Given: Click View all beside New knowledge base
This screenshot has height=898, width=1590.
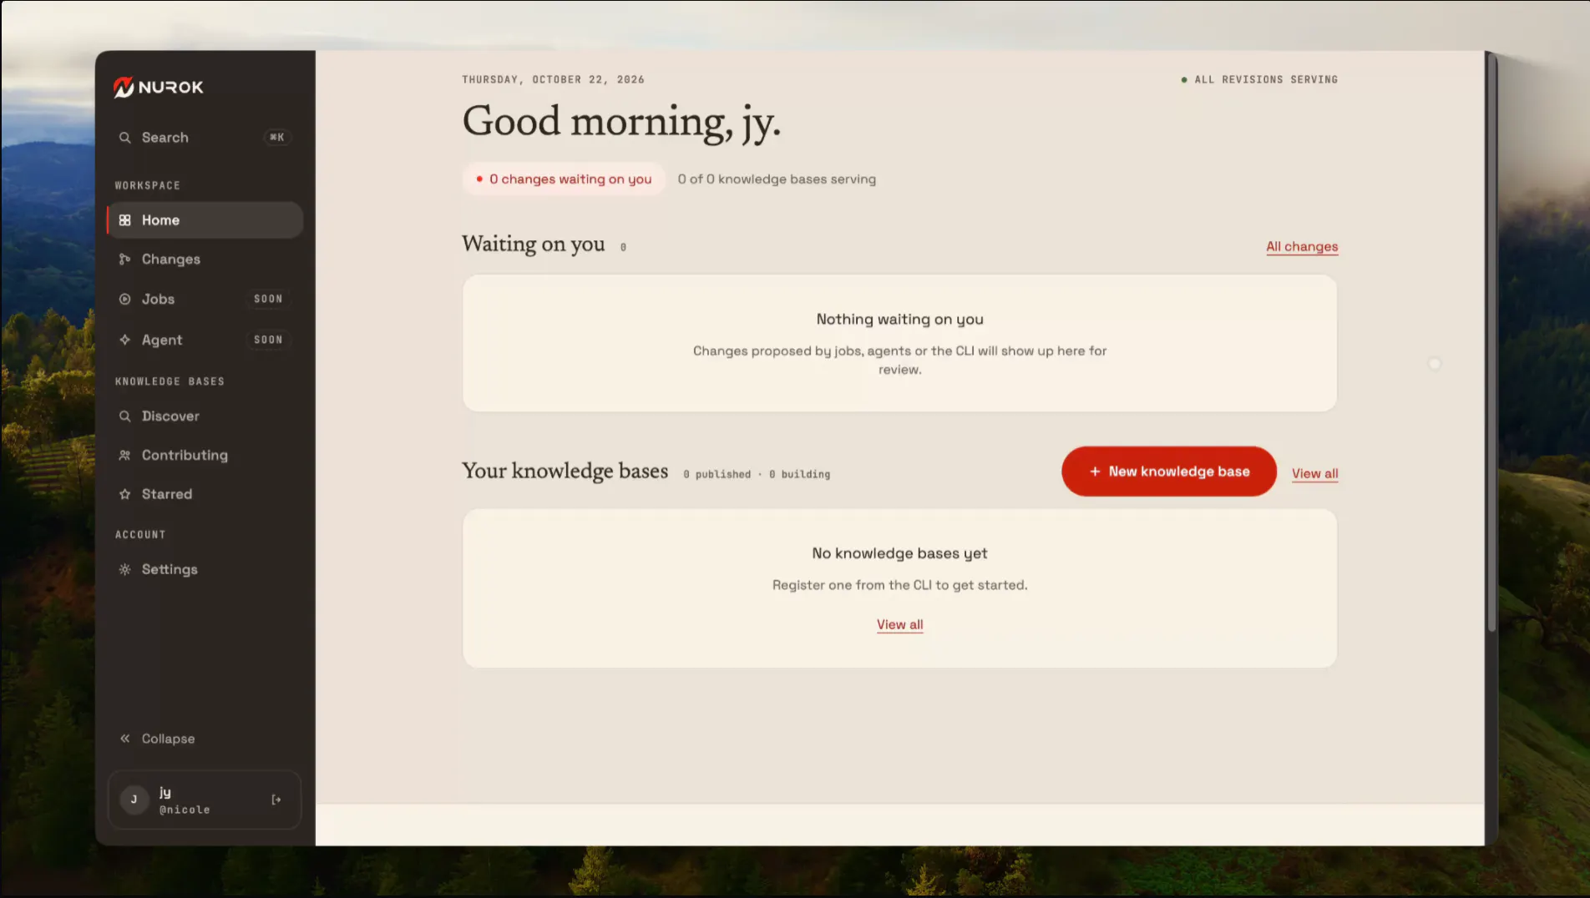Looking at the screenshot, I should tap(1314, 473).
